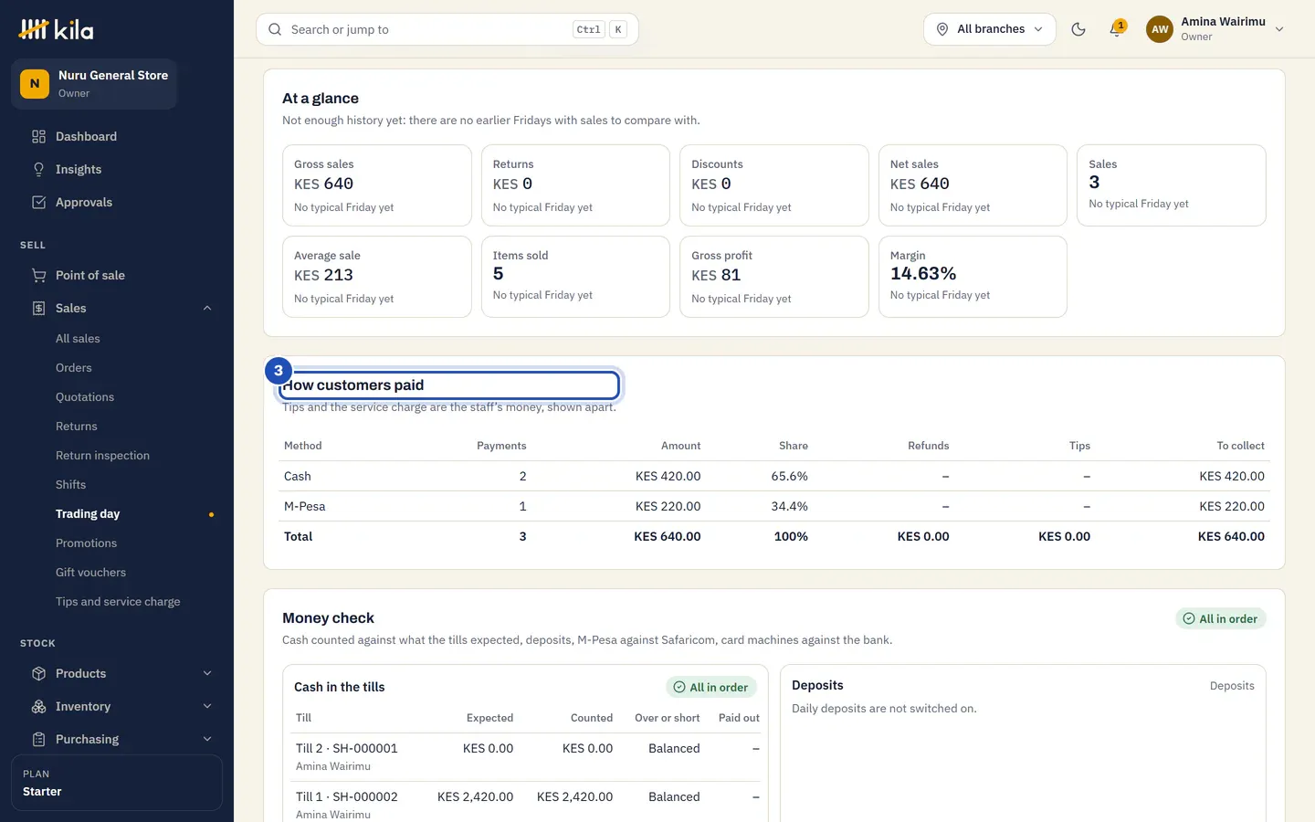
Task: Open Promotions
Action: (86, 543)
